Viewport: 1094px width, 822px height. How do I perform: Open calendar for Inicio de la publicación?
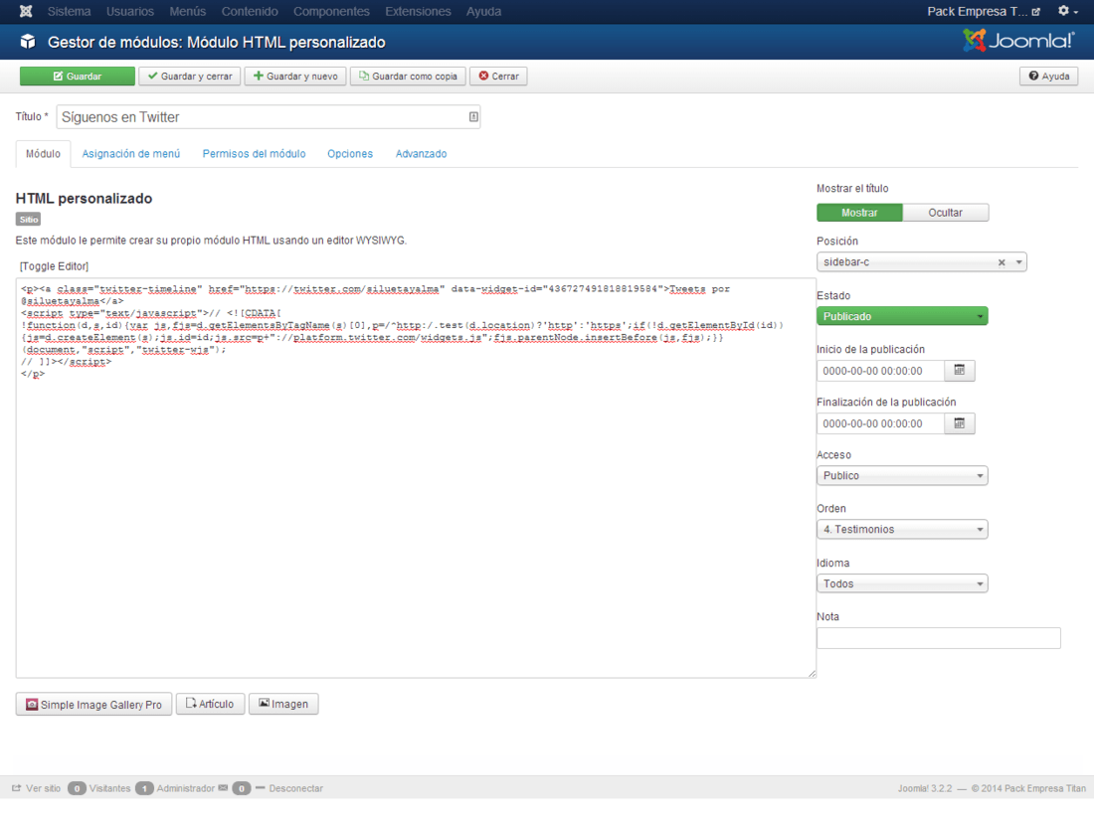960,370
